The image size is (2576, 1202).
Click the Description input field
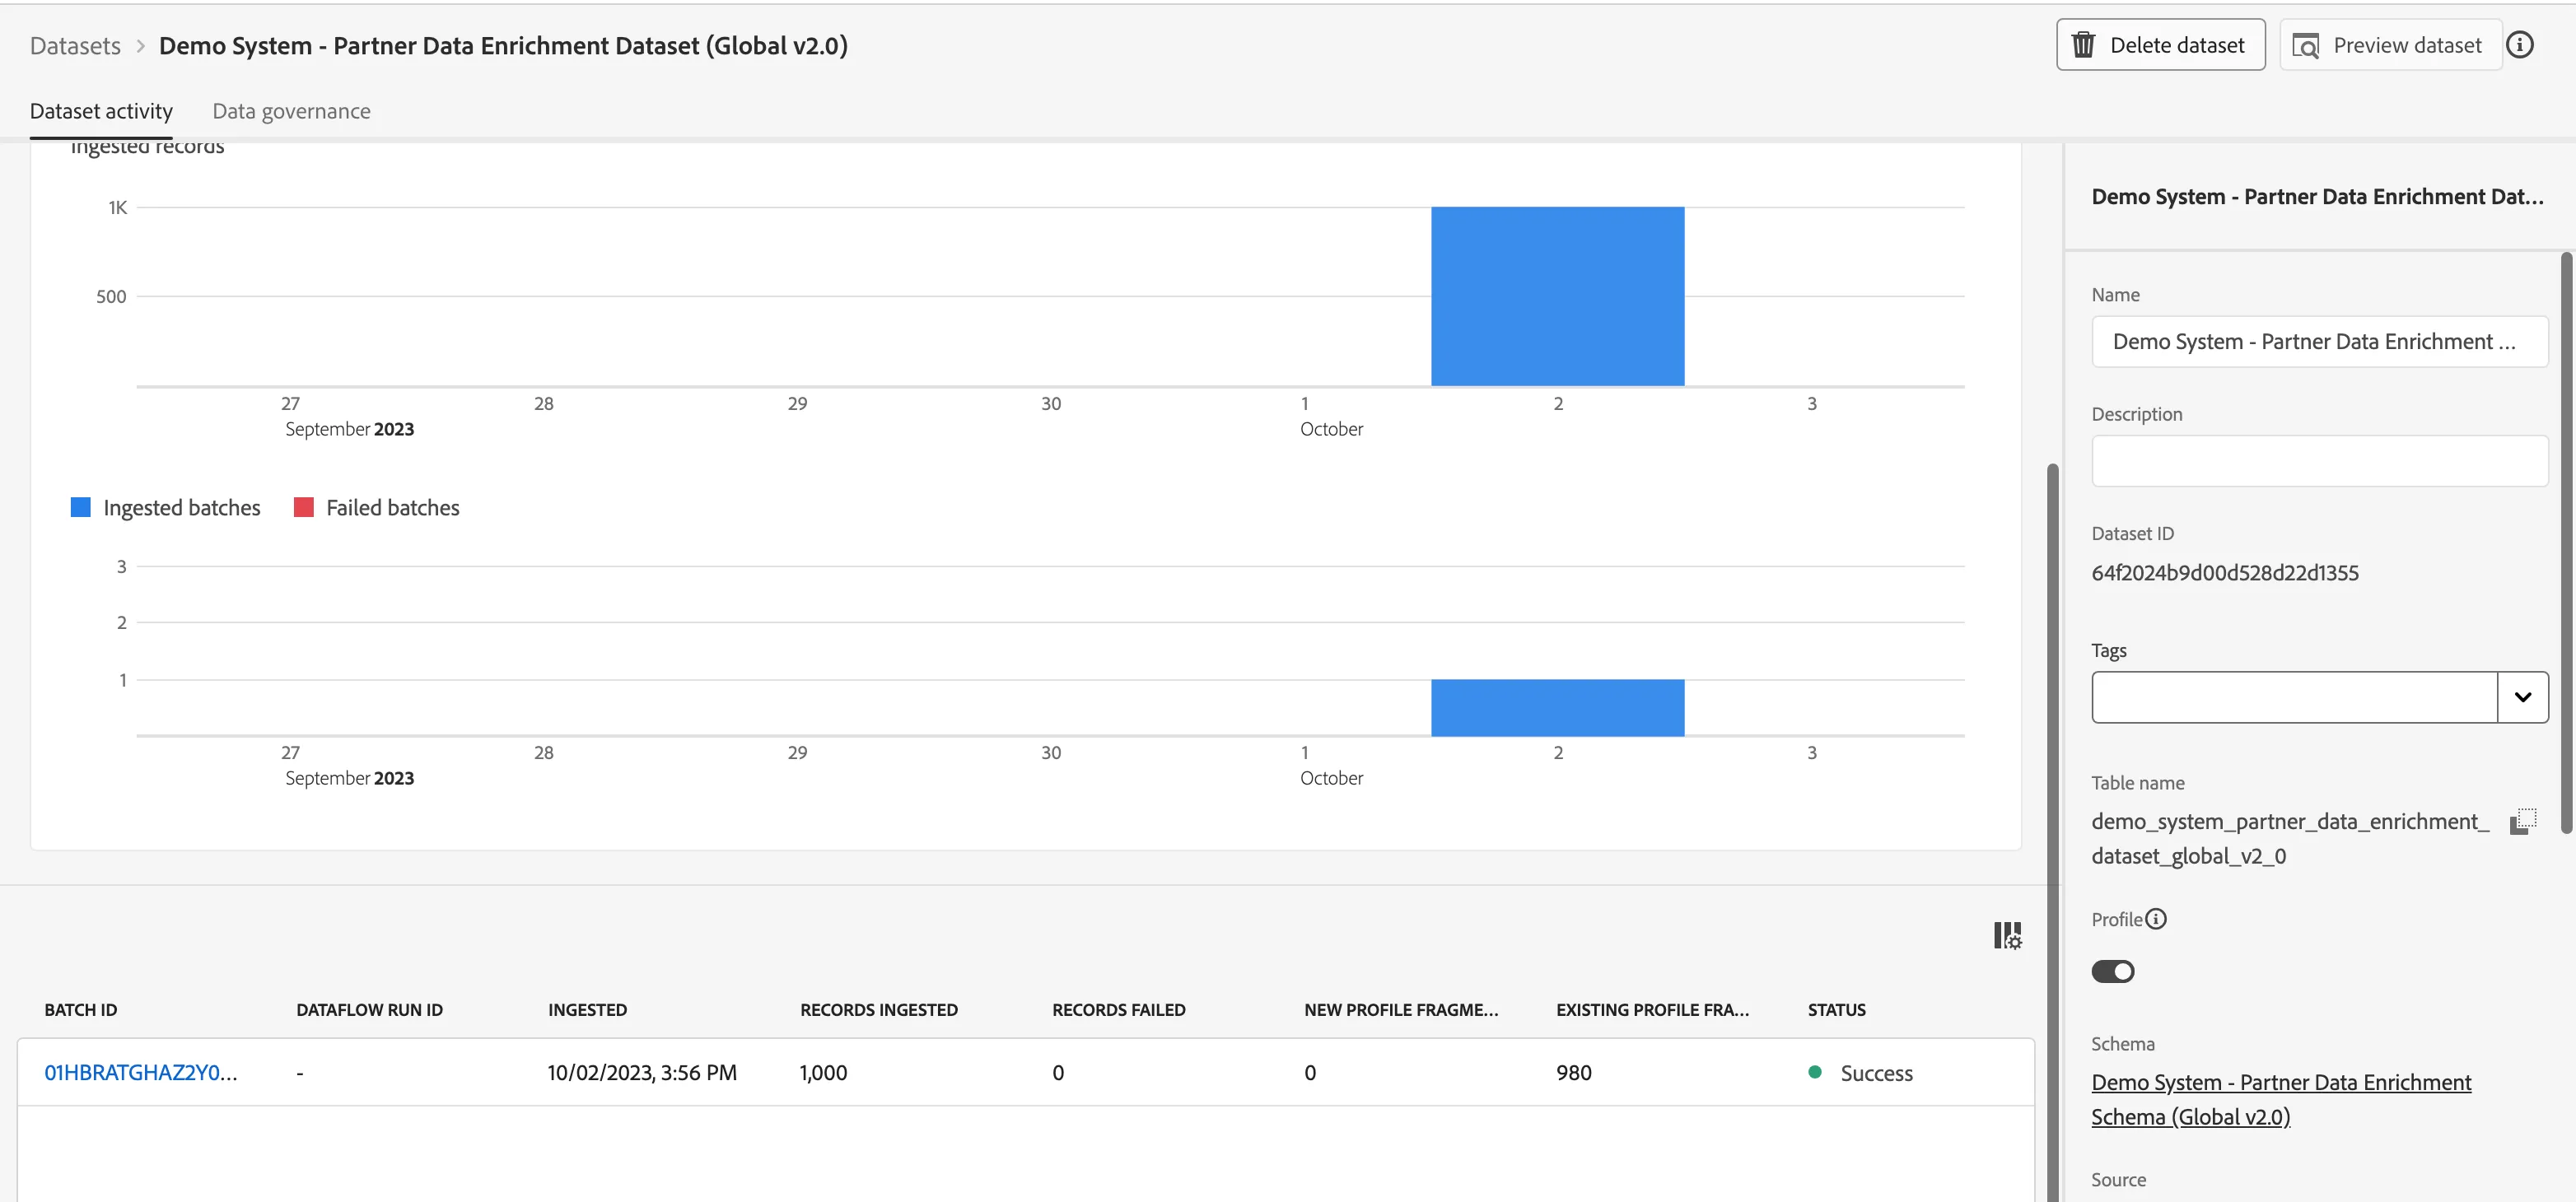pos(2319,461)
